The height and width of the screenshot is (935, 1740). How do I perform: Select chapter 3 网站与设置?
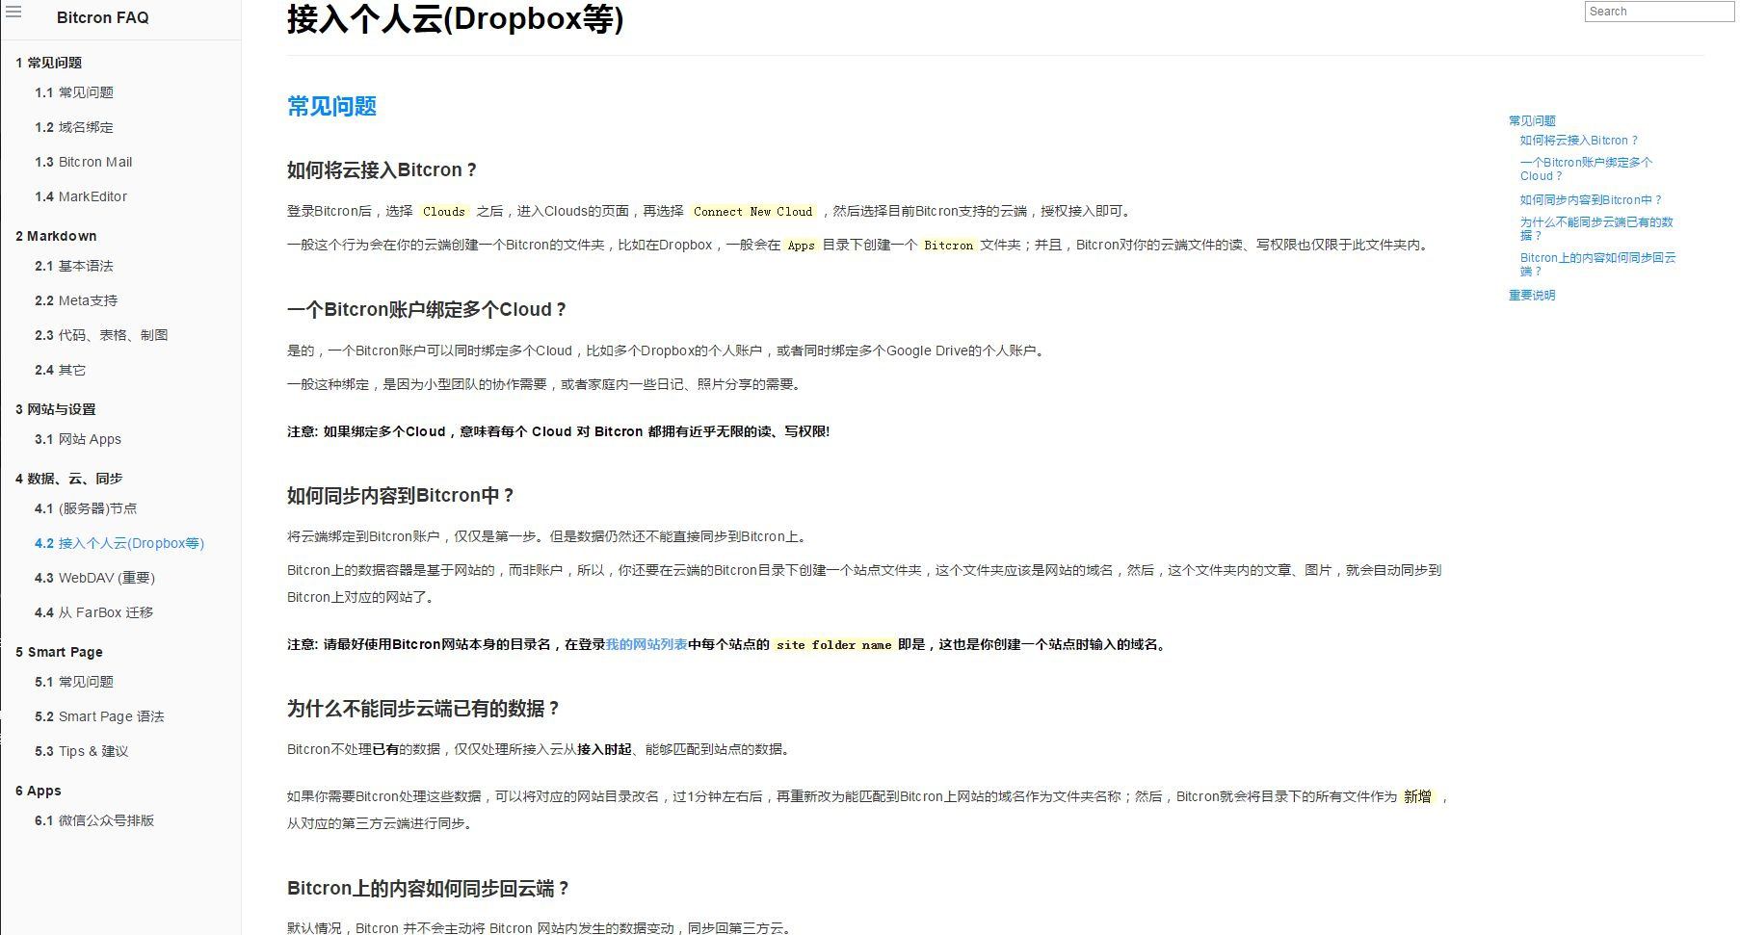[x=56, y=409]
